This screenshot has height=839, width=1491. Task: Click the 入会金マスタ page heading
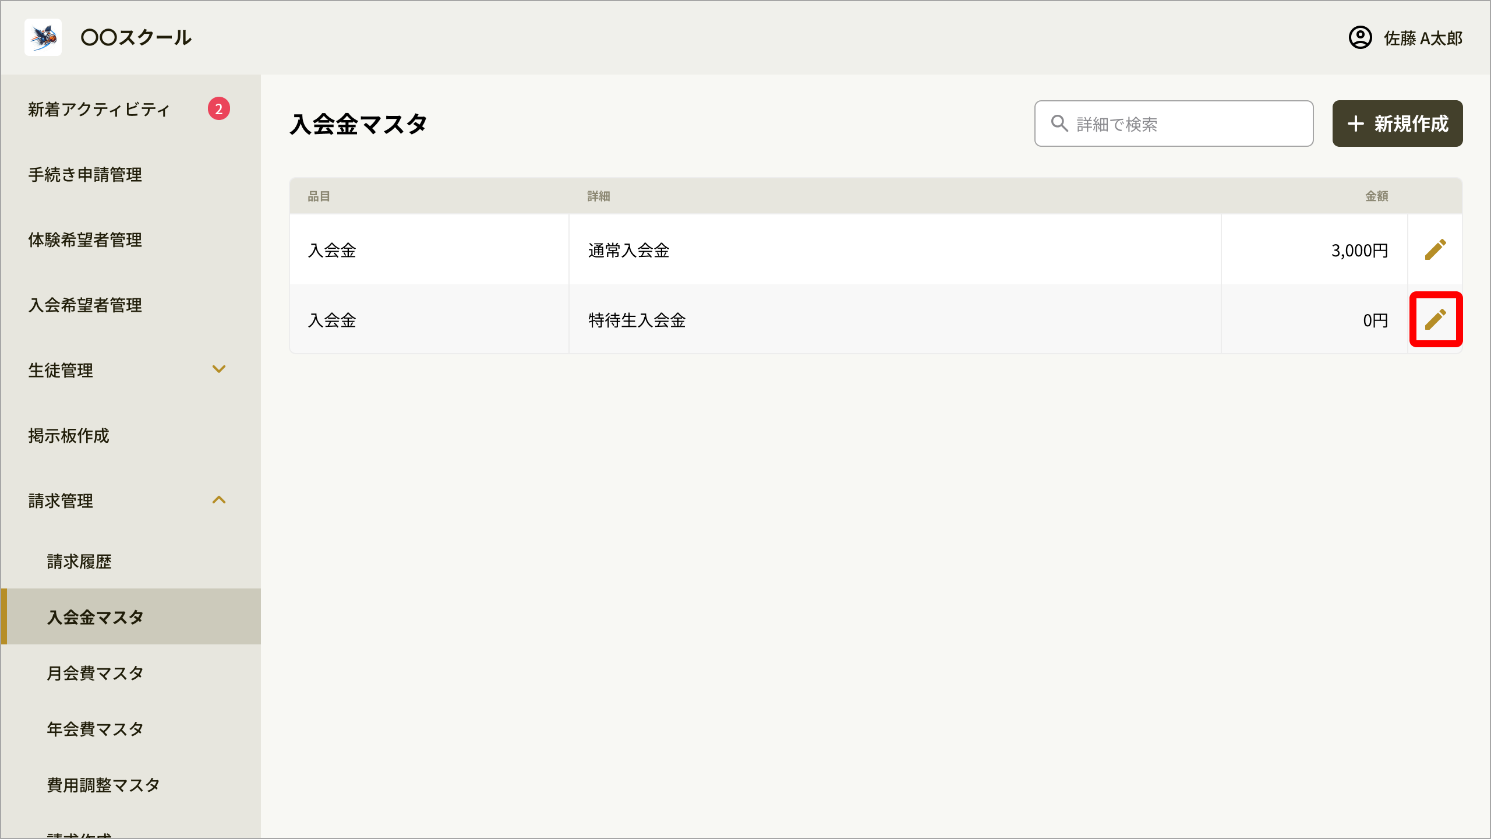358,124
